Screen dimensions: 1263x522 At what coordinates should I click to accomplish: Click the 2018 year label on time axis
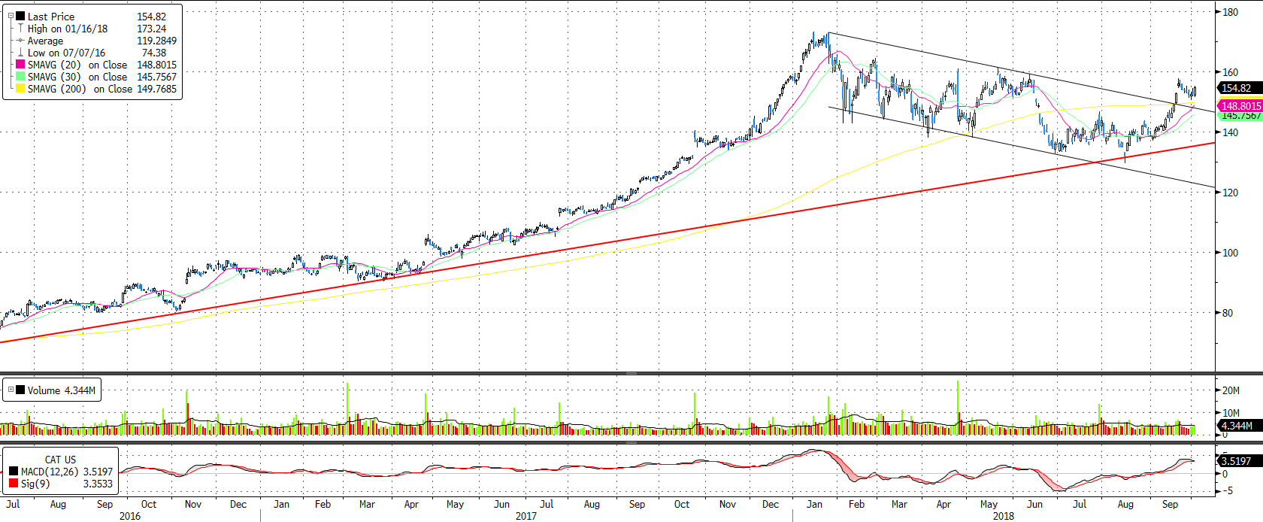pyautogui.click(x=1004, y=516)
